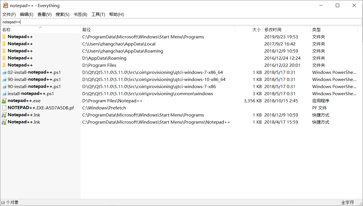Open the 工具(T) menu
The width and height of the screenshot is (363, 206).
click(x=98, y=14)
